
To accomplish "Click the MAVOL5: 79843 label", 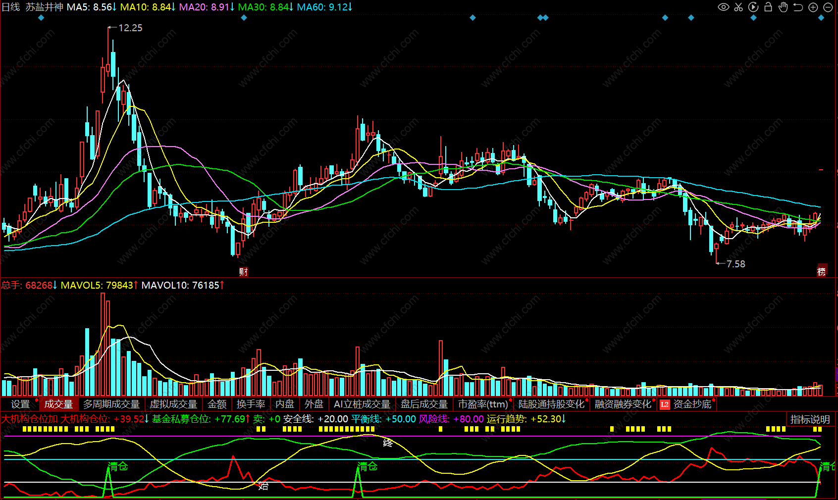I will (x=99, y=285).
